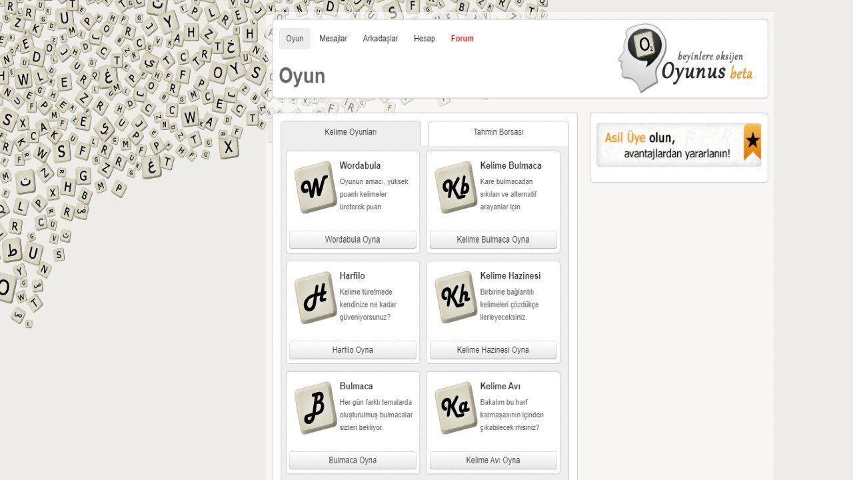
Task: Open the red Forum link
Action: click(x=462, y=39)
